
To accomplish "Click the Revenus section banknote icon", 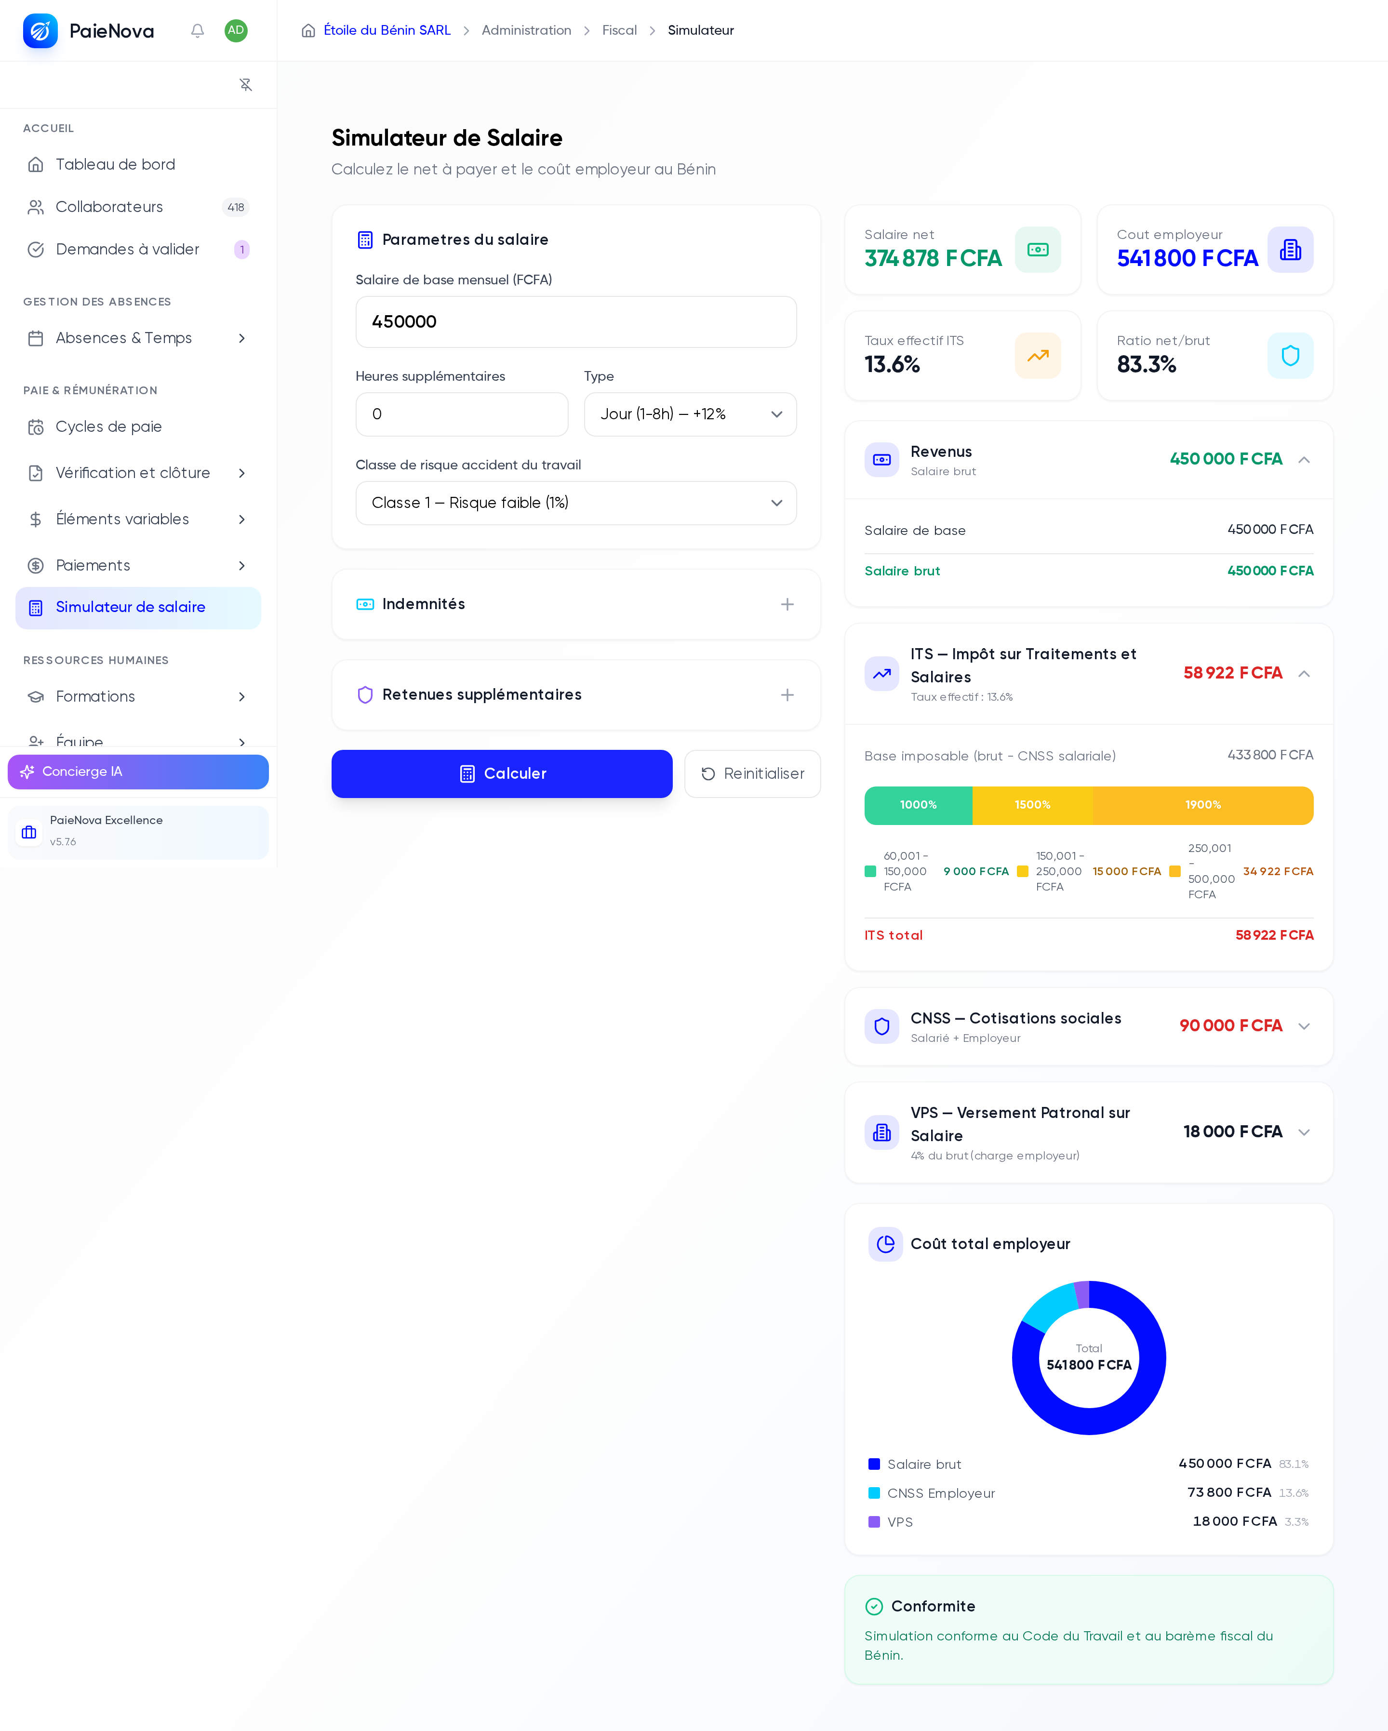I will 881,460.
